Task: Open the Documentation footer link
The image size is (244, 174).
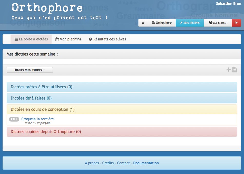Action: 146,163
